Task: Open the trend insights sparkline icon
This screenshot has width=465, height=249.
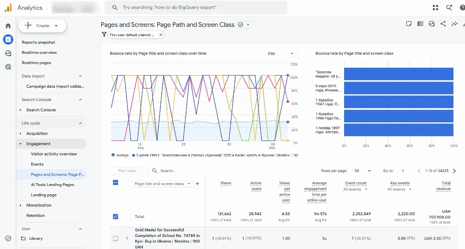Action: coord(454,24)
